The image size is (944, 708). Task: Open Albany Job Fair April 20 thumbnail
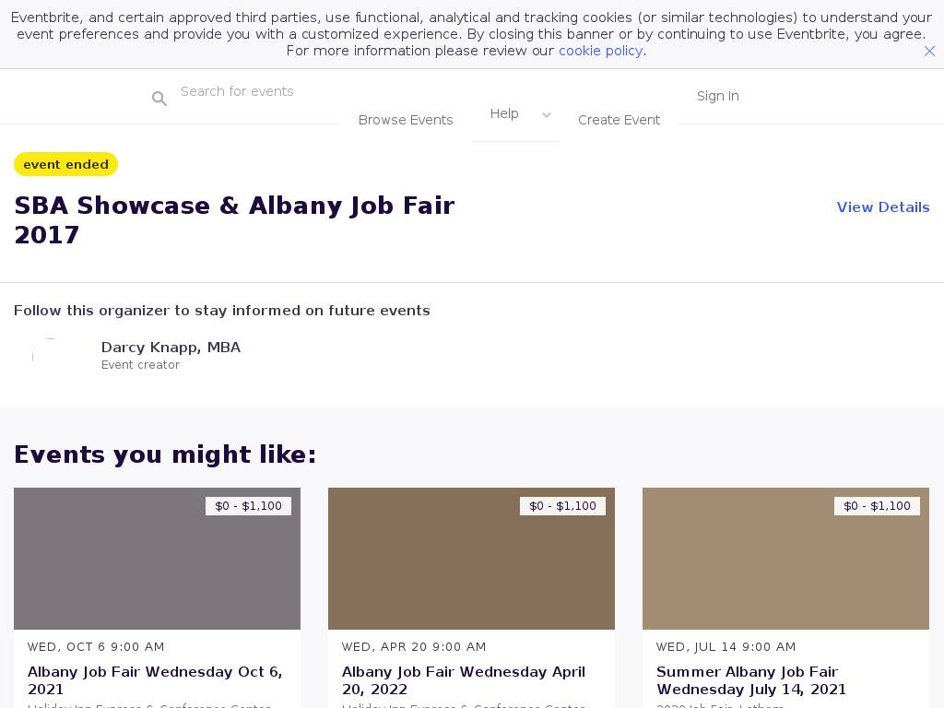[x=471, y=559]
